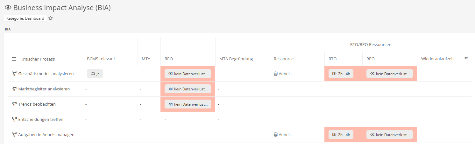The width and height of the screenshot is (475, 144).
Task: Click the 2h - 4h RTO chip in first row
Action: [341, 74]
